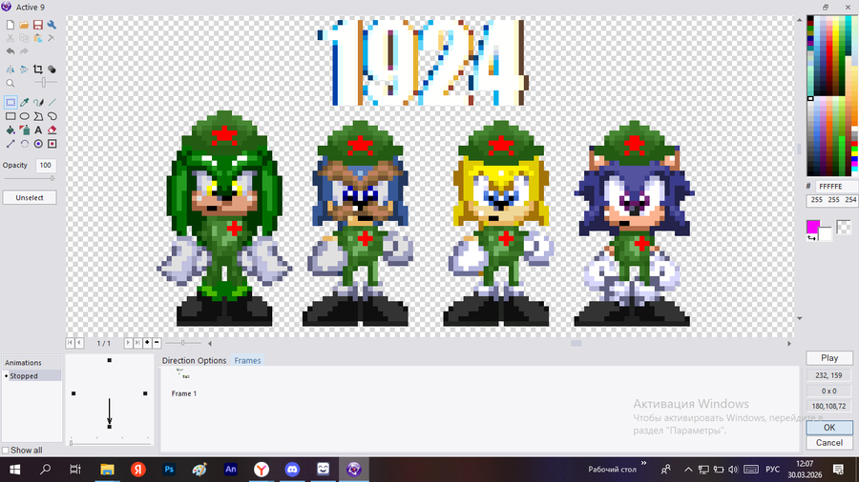Click the number of directions slider handle

coord(71,443)
